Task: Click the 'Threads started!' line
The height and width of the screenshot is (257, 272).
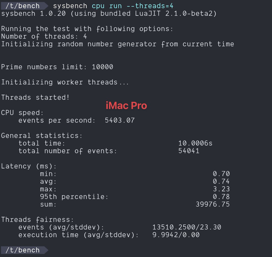Action: click(35, 97)
